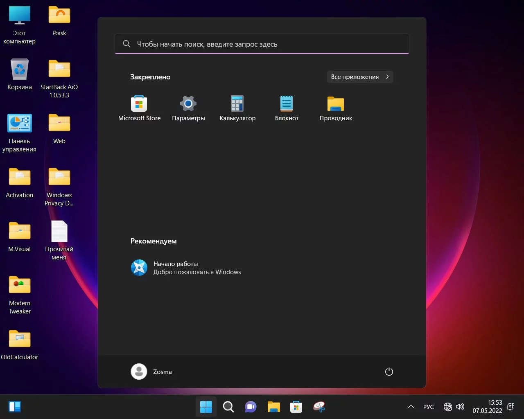The width and height of the screenshot is (524, 419).
Task: Open File Explorer from the taskbar
Action: point(273,407)
